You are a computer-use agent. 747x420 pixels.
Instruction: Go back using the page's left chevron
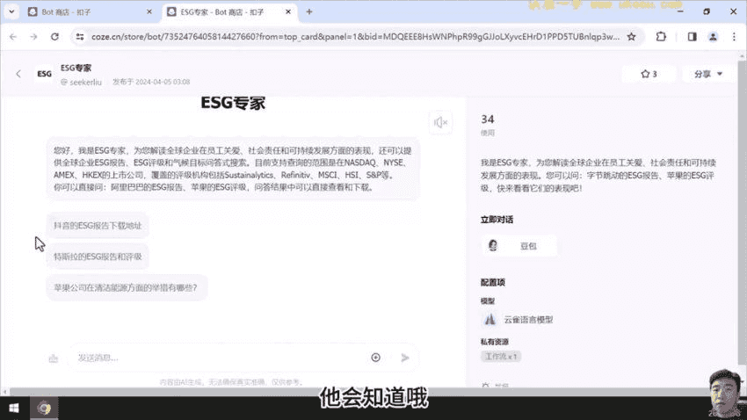click(18, 74)
